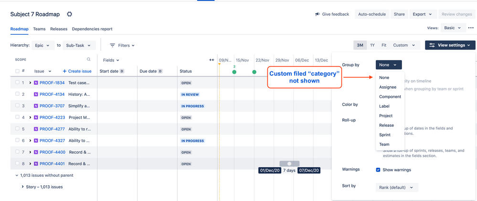477x201 pixels.
Task: Click the Share button
Action: (399, 14)
